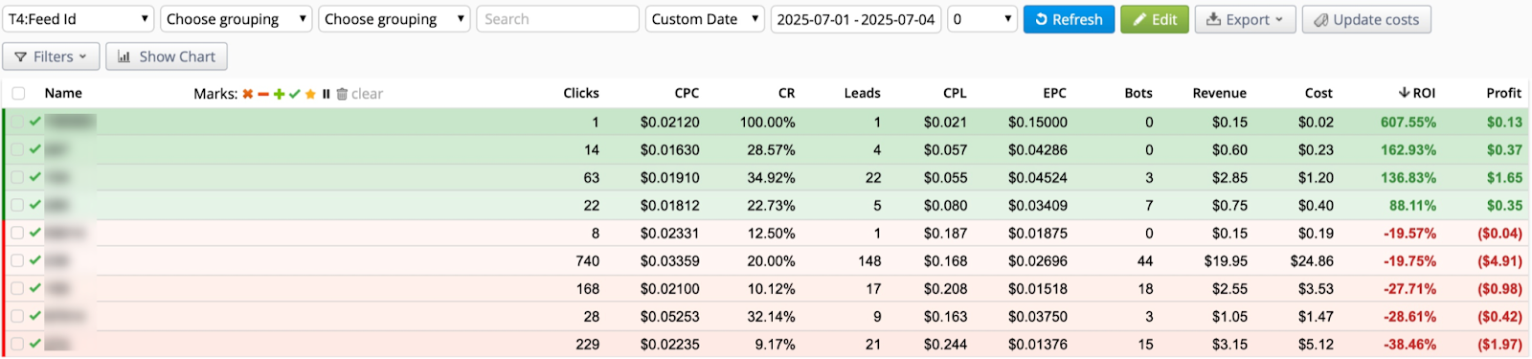Image resolution: width=1532 pixels, height=359 pixels.
Task: Click green check icon in 136.83% ROI row
Action: pyautogui.click(x=35, y=177)
